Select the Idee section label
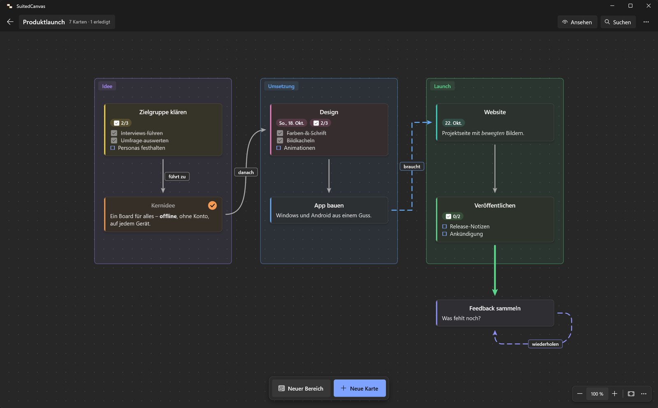 click(107, 86)
